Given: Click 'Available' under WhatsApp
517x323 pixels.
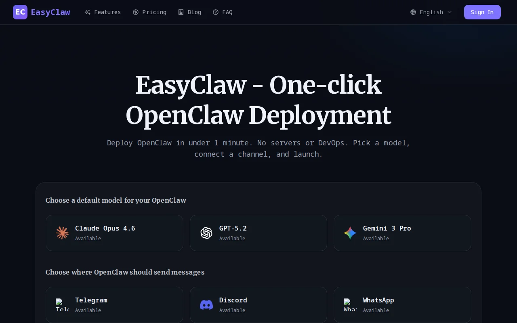Looking at the screenshot, I should click(x=376, y=310).
